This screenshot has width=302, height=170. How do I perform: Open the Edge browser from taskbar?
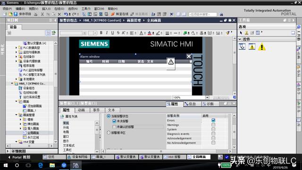pyautogui.click(x=41, y=165)
